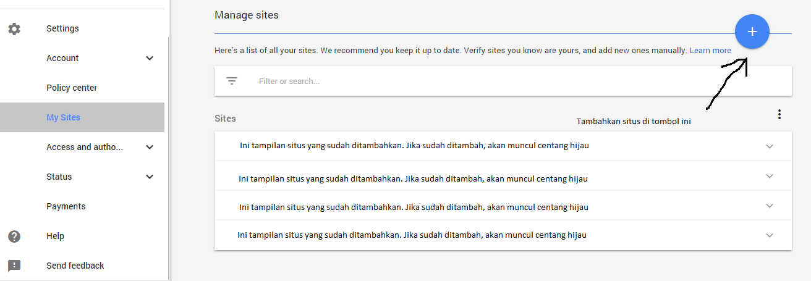811x281 pixels.
Task: Click the filter lines icon
Action: click(232, 81)
